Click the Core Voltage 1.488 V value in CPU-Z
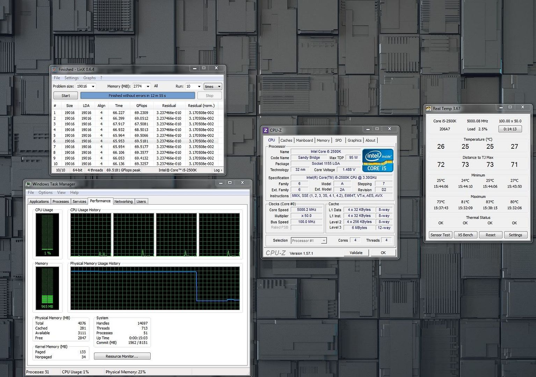 pyautogui.click(x=349, y=170)
